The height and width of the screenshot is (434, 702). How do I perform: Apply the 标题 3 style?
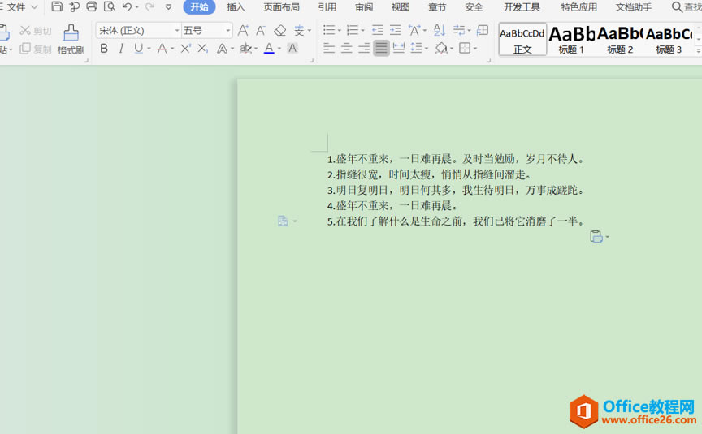tap(669, 39)
